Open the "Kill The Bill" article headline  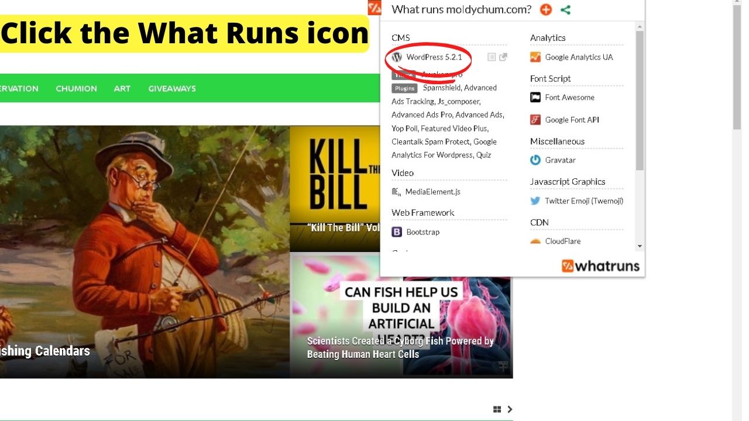pyautogui.click(x=343, y=227)
